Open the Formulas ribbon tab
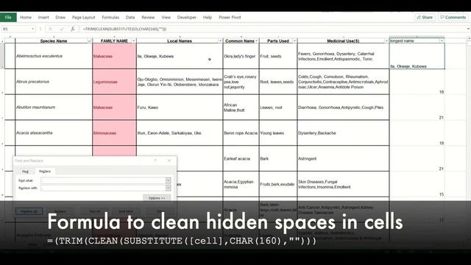This screenshot has width=471, height=265. click(110, 18)
